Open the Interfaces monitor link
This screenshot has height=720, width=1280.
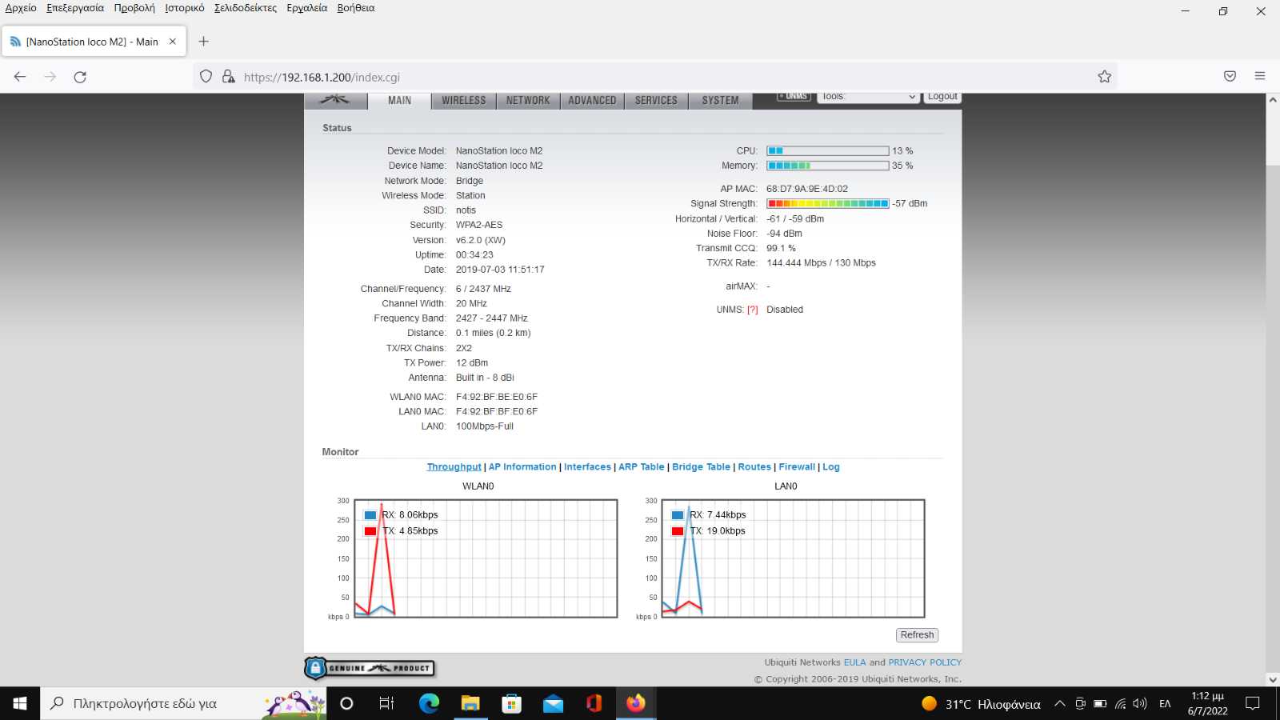(x=587, y=467)
